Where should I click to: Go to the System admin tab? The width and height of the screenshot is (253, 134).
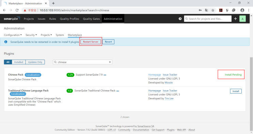60,35
